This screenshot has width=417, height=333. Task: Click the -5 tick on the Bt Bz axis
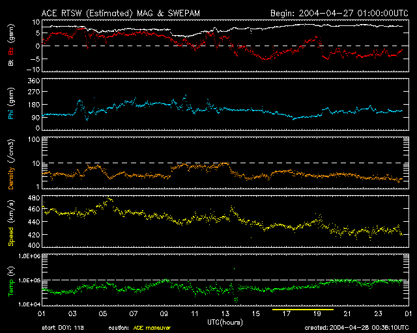click(x=35, y=59)
